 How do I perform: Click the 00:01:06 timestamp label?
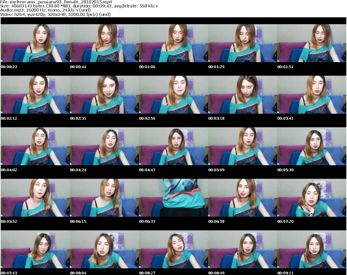click(x=147, y=67)
